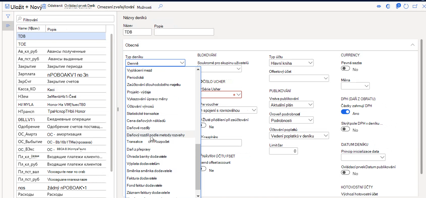Click the Save (Uložit) disk icon
This screenshot has width=426, height=198.
pos(7,7)
